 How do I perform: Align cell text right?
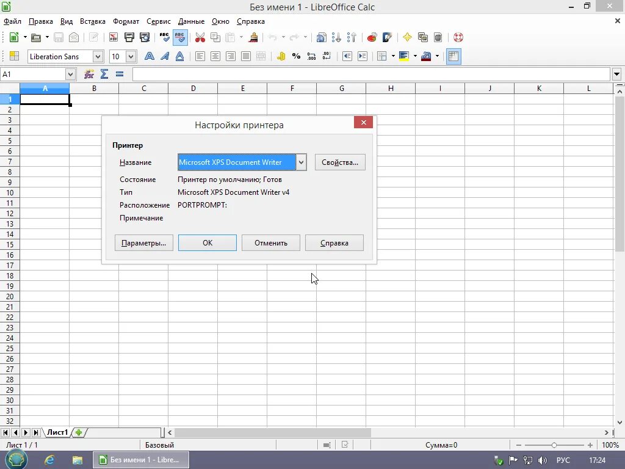coord(230,56)
